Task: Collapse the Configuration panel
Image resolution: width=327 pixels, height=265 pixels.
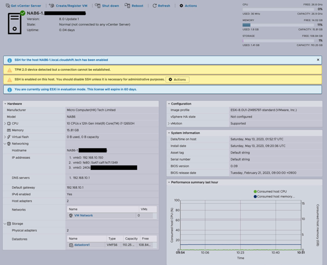Action: (169, 104)
